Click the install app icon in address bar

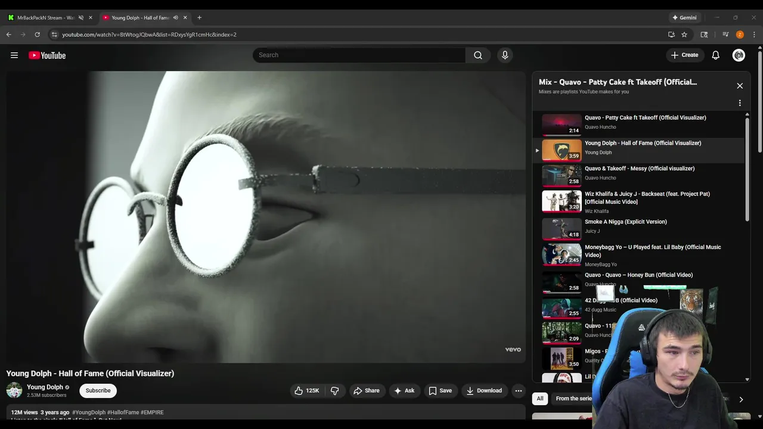click(x=671, y=35)
